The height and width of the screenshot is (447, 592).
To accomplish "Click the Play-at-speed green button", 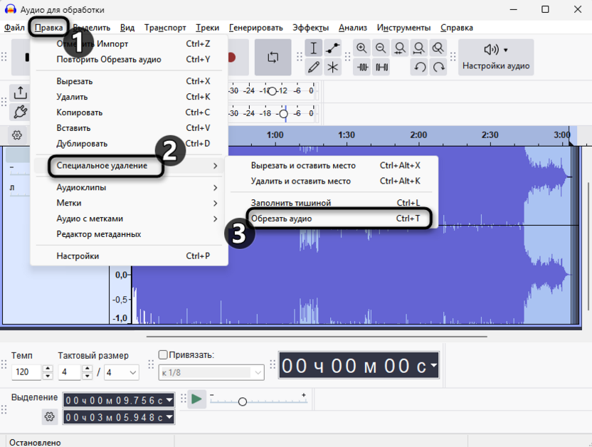I will [x=196, y=399].
